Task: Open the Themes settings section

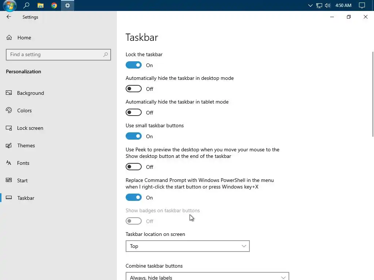Action: pos(26,145)
